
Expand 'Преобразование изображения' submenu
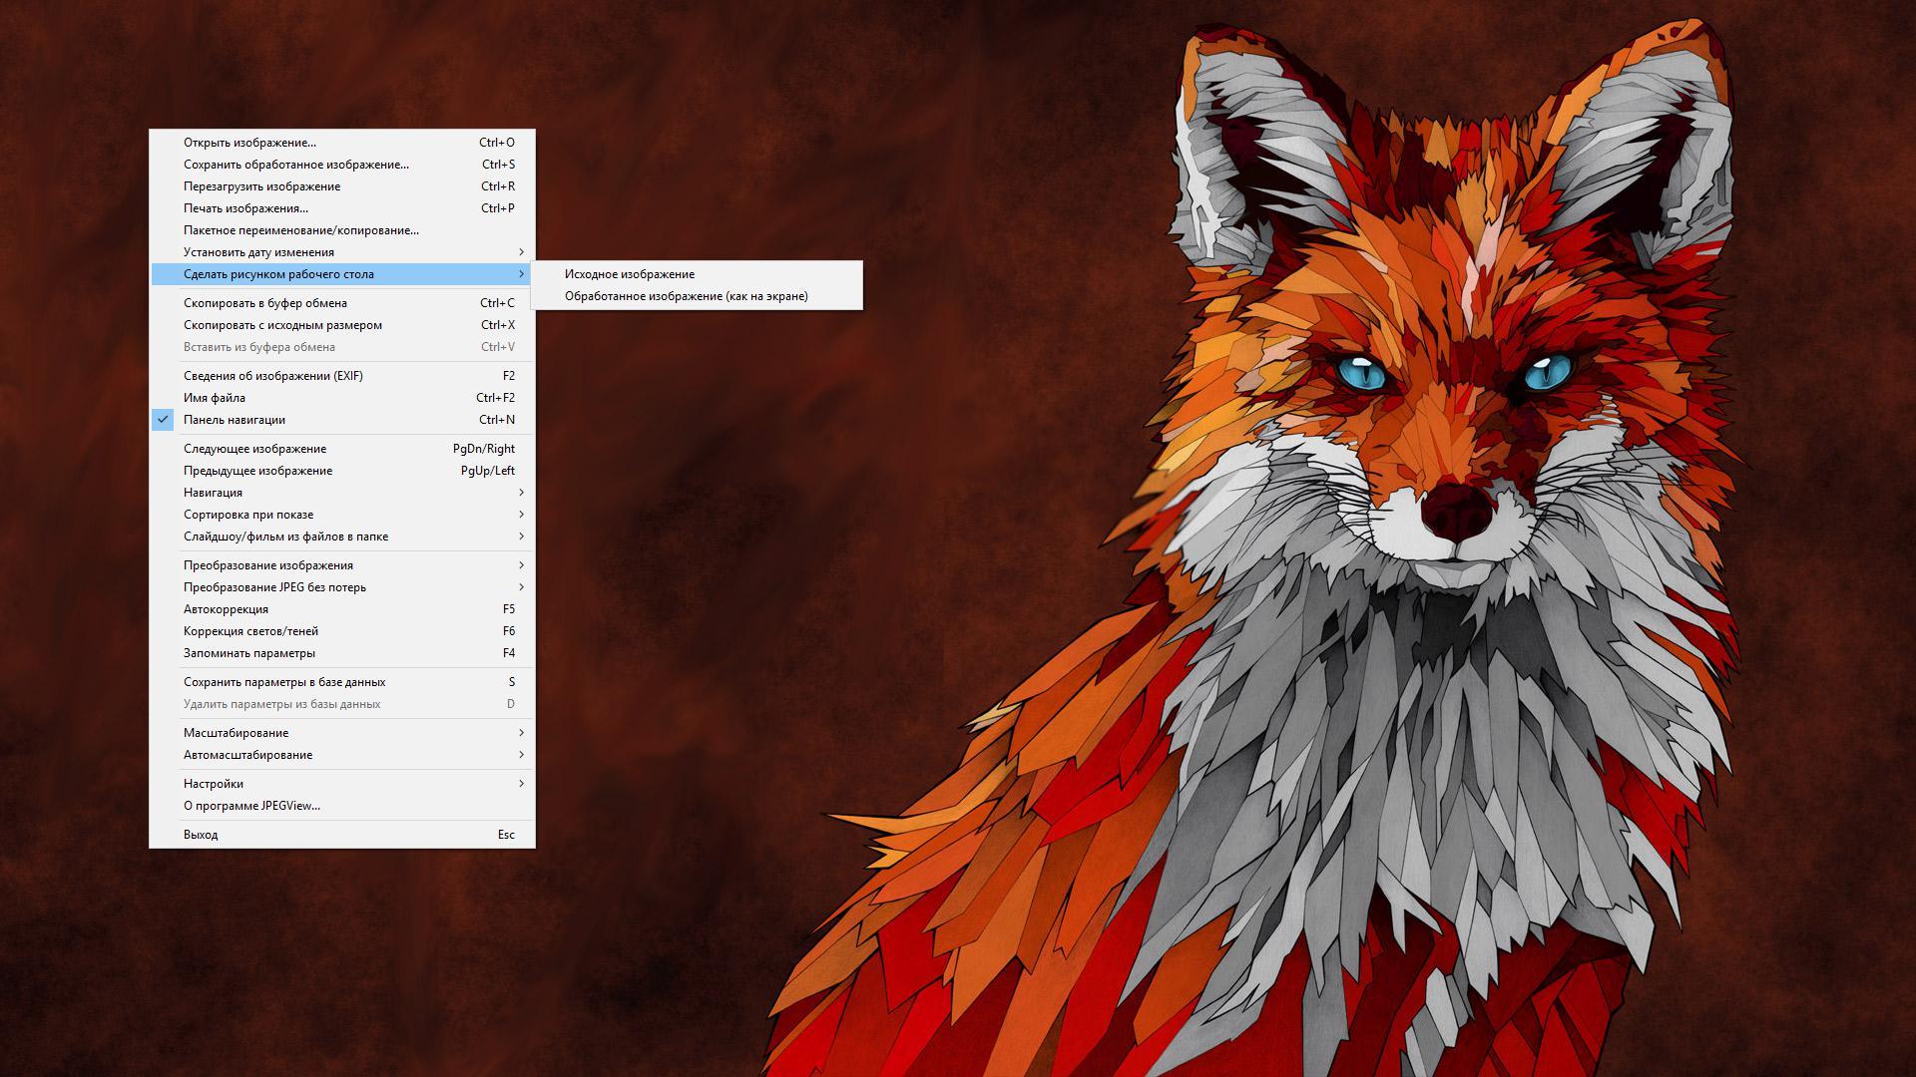(342, 565)
